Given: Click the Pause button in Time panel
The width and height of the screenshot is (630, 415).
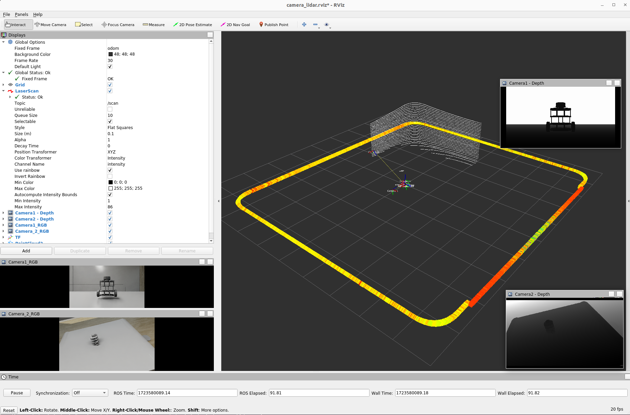Looking at the screenshot, I should point(17,393).
